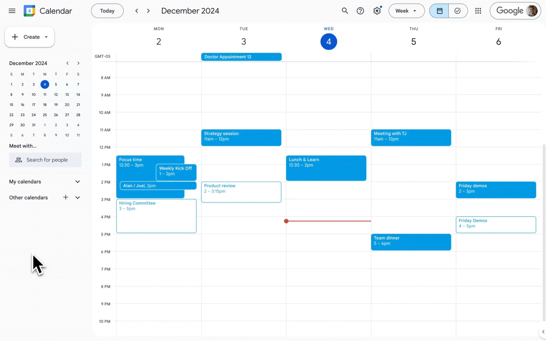546x341 pixels.
Task: Open the Google apps grid
Action: [478, 11]
